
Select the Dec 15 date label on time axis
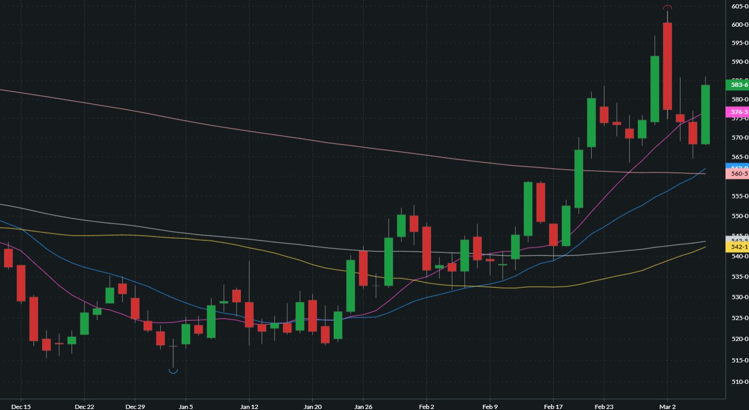pos(21,406)
